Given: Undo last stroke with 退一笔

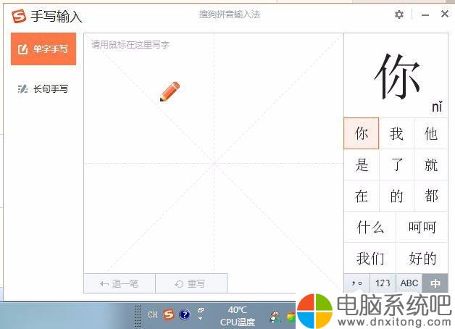Looking at the screenshot, I should pyautogui.click(x=120, y=283).
